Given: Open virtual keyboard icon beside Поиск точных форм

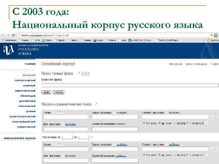Looking at the screenshot, I should click(x=85, y=73).
